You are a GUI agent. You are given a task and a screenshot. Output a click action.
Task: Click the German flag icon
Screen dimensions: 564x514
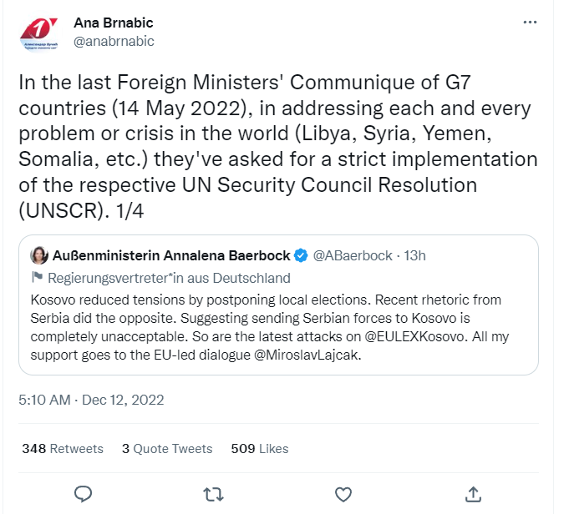(37, 278)
